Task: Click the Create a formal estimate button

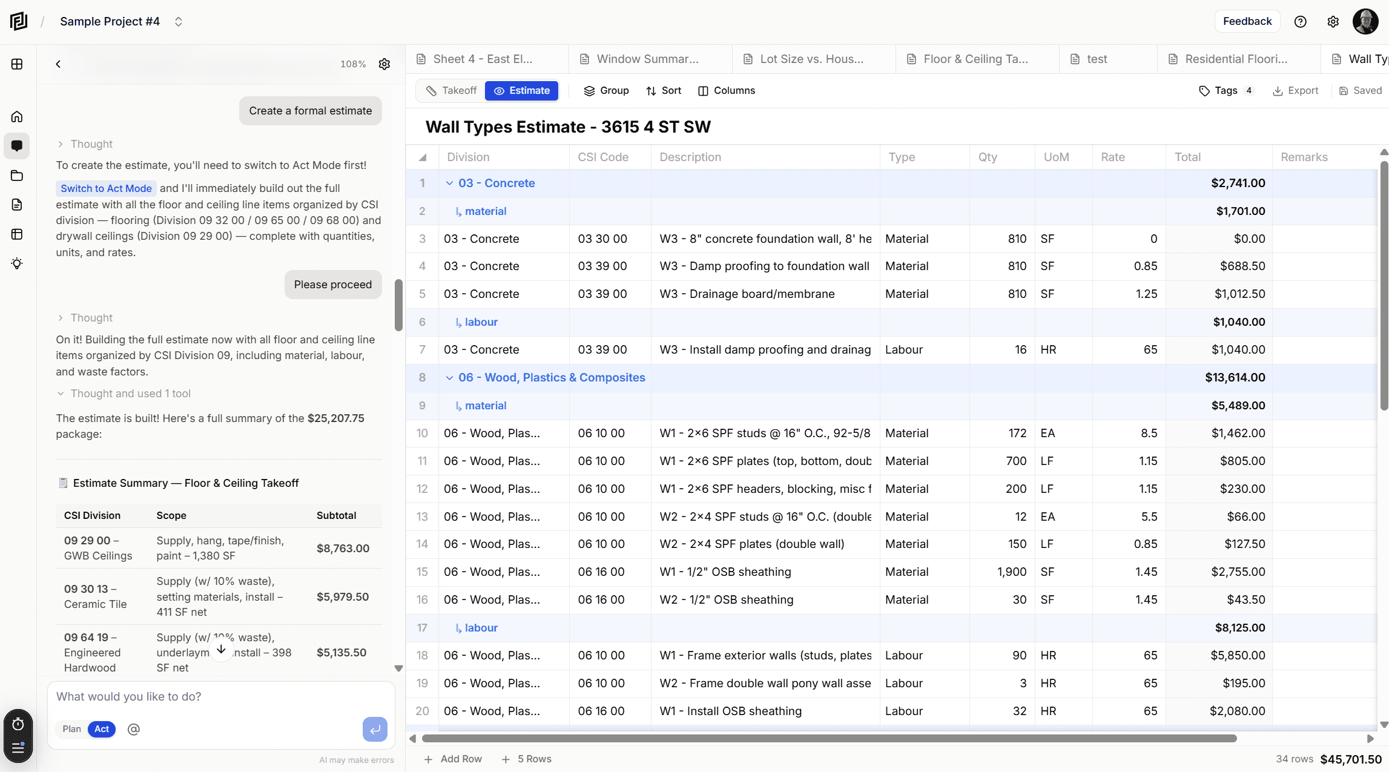Action: [310, 110]
